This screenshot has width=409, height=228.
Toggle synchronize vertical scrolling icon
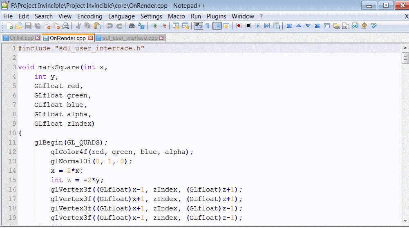[x=176, y=26]
